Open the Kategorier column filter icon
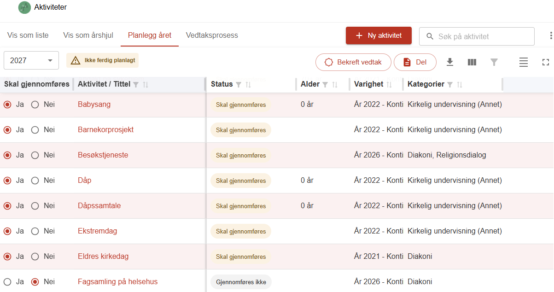554x292 pixels. tap(450, 84)
